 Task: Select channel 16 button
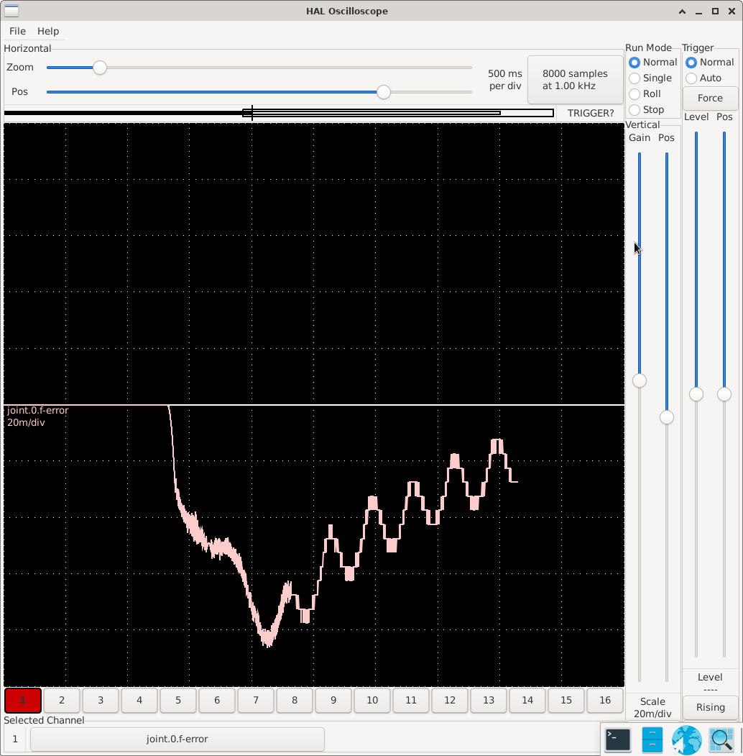pos(605,701)
